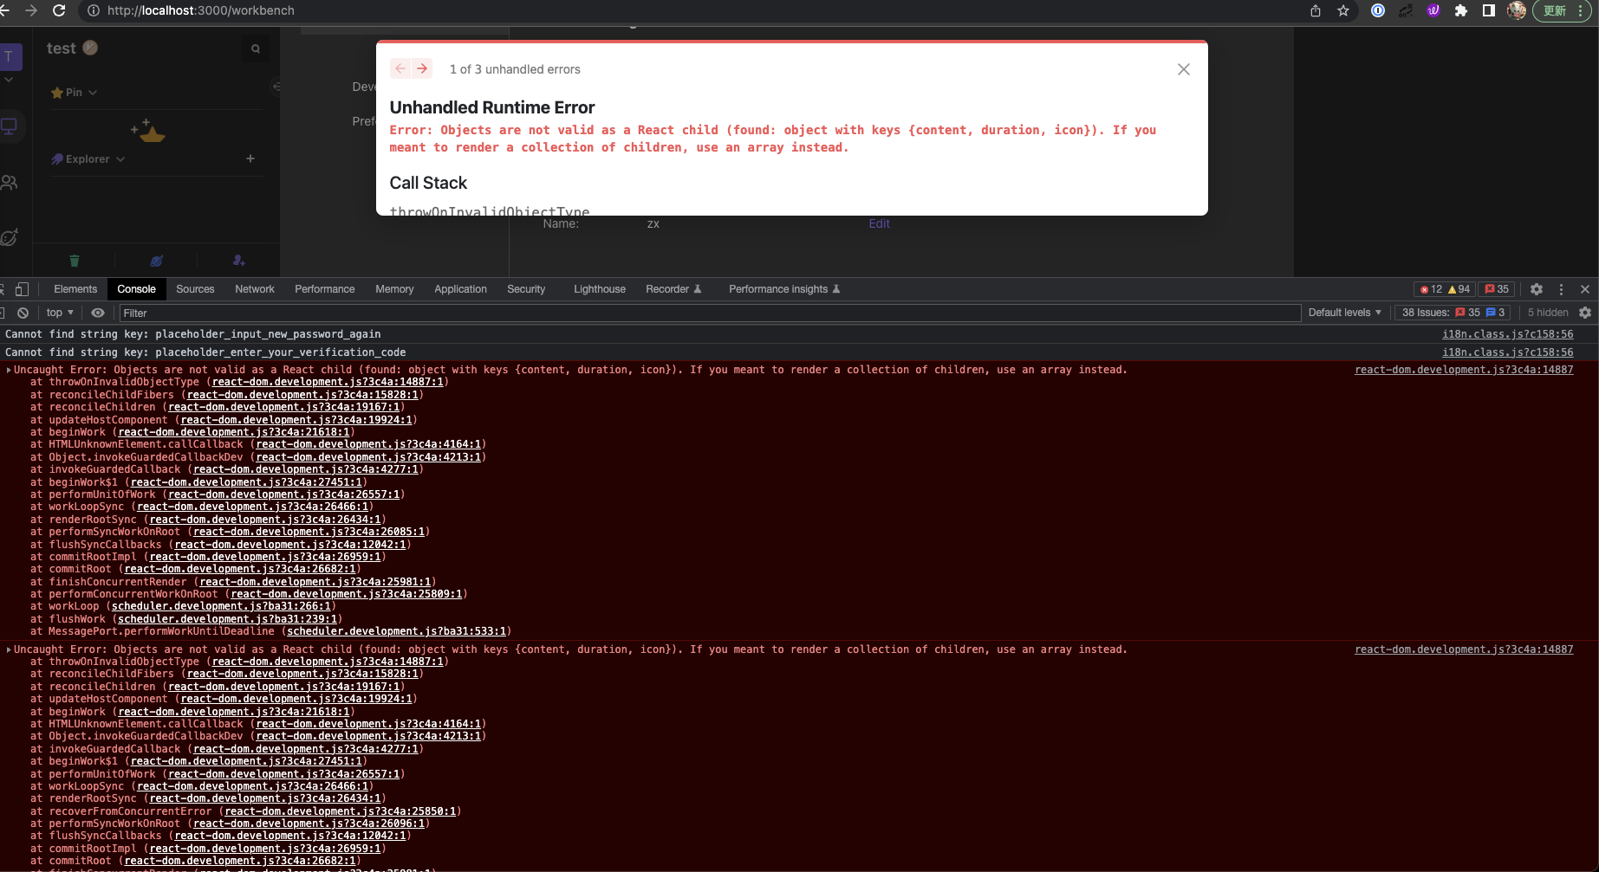The height and width of the screenshot is (872, 1599).
Task: Click the T workspace icon in the top-left rail
Action: pos(9,55)
